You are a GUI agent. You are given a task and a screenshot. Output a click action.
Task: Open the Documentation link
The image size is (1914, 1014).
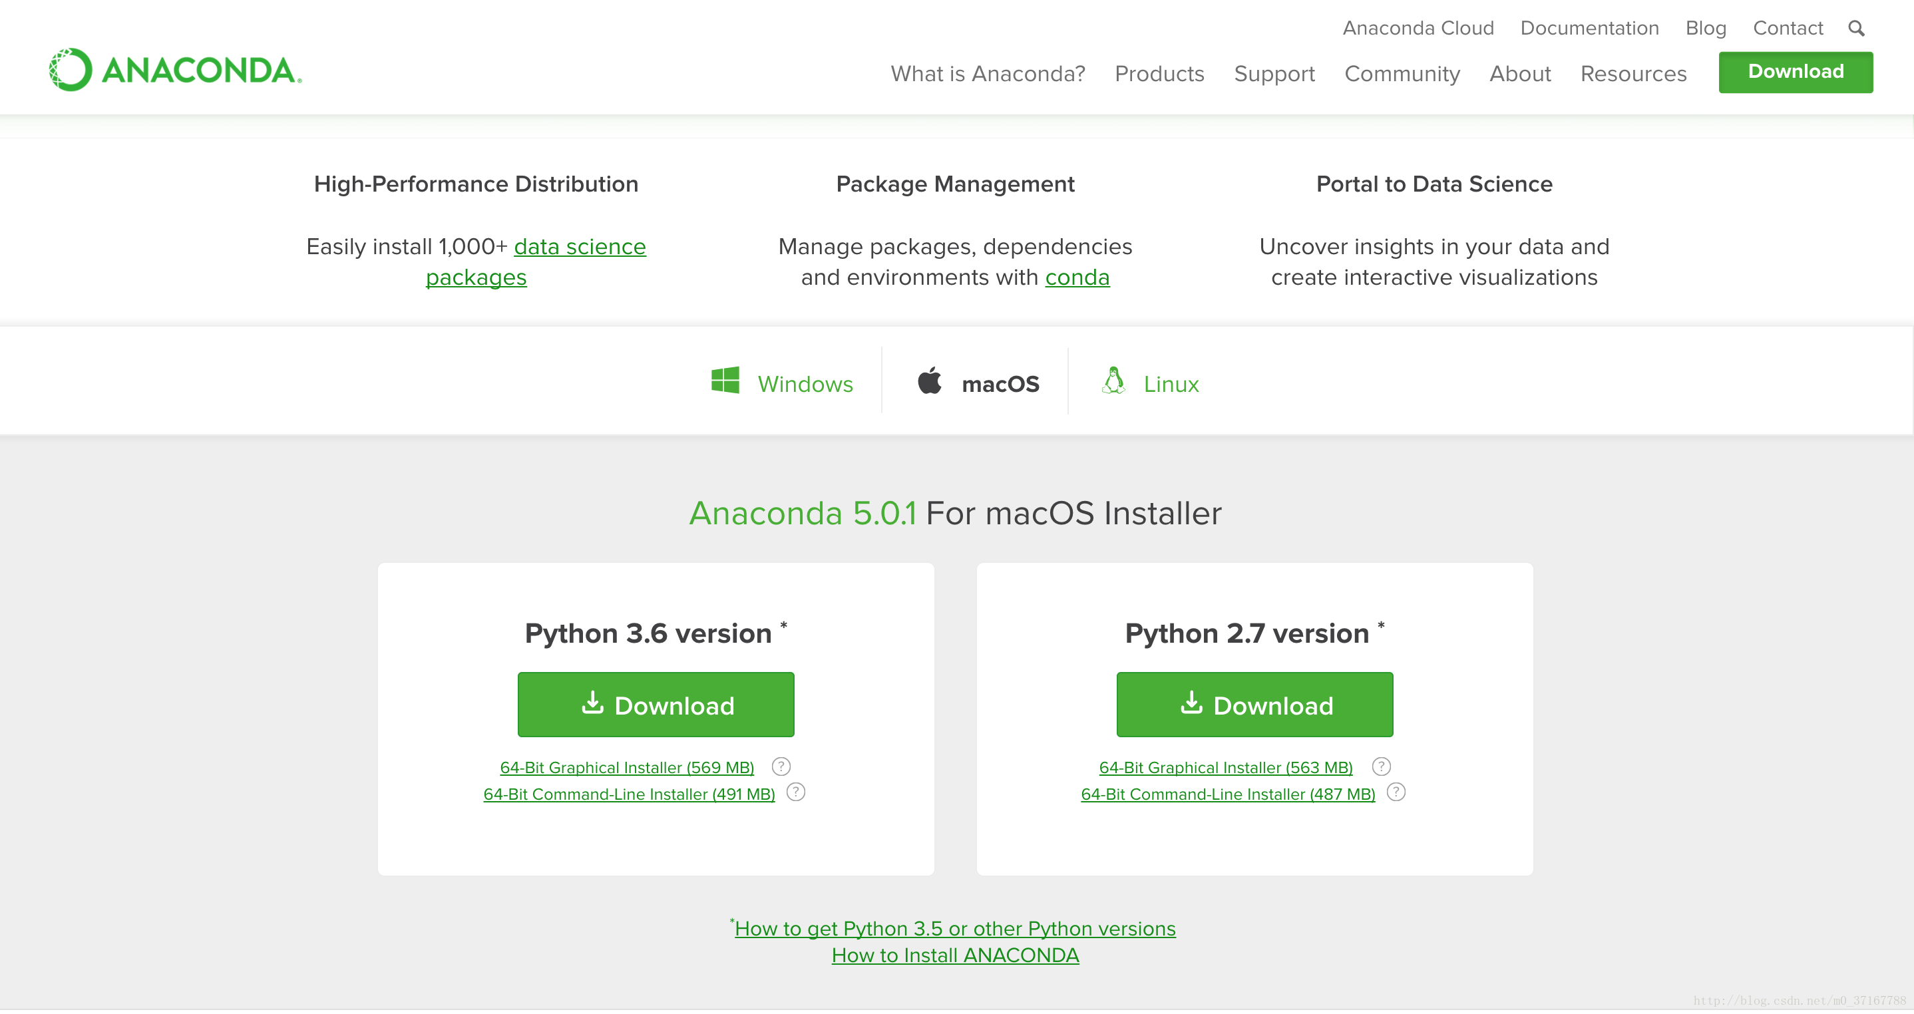click(1589, 28)
